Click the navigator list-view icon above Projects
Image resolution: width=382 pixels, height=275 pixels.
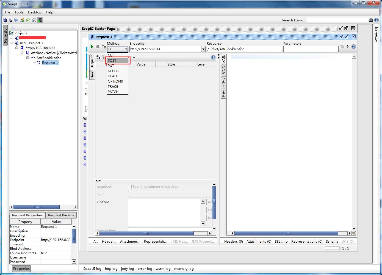pyautogui.click(x=13, y=27)
